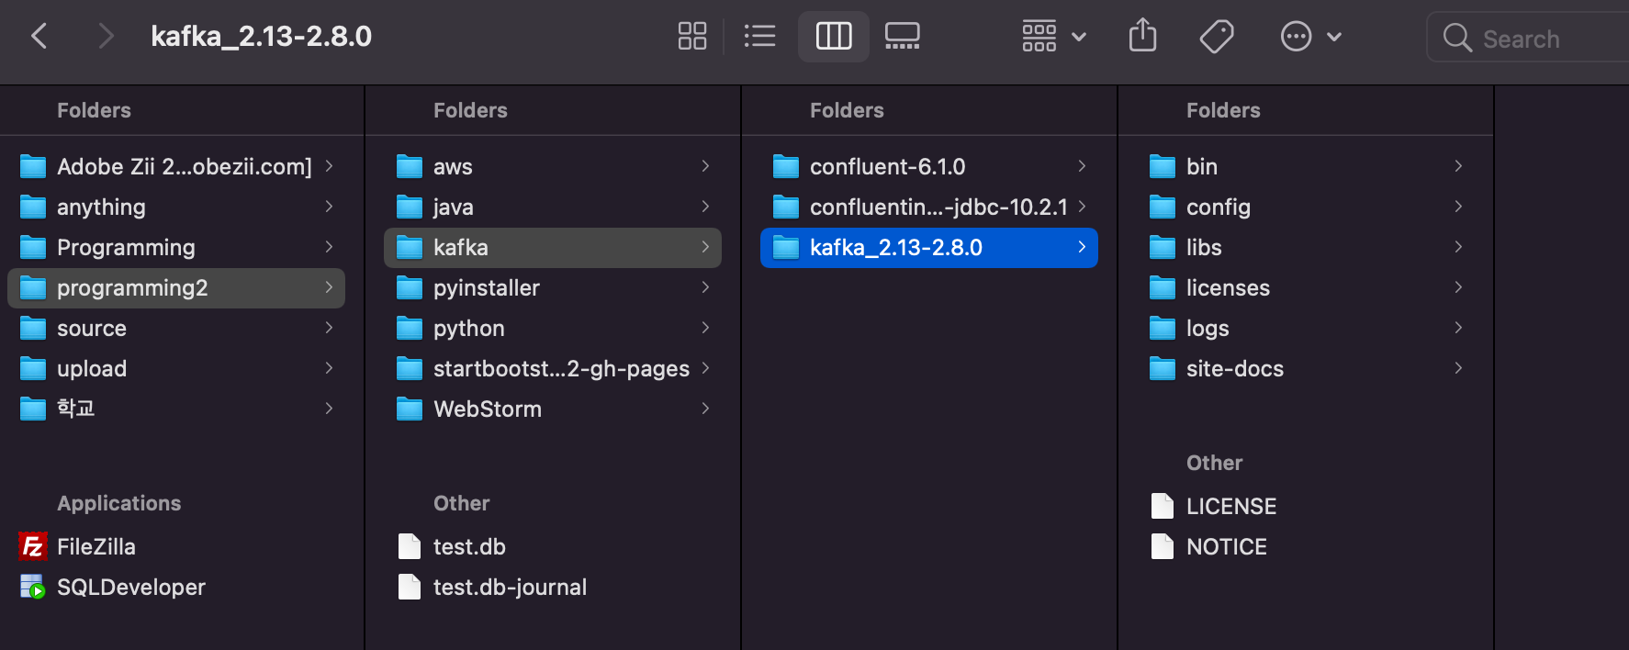
Task: Select the Adobe Zii folder
Action: 176,166
